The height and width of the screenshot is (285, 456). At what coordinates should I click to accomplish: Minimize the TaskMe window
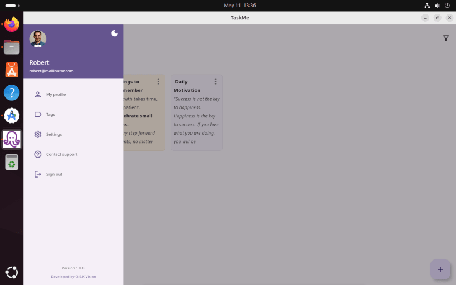coord(425,18)
